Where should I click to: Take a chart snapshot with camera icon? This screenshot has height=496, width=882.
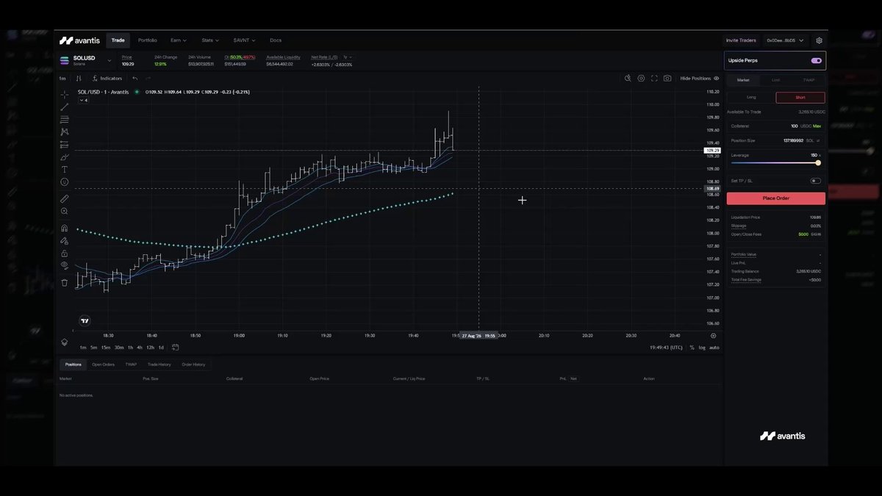[x=667, y=78]
